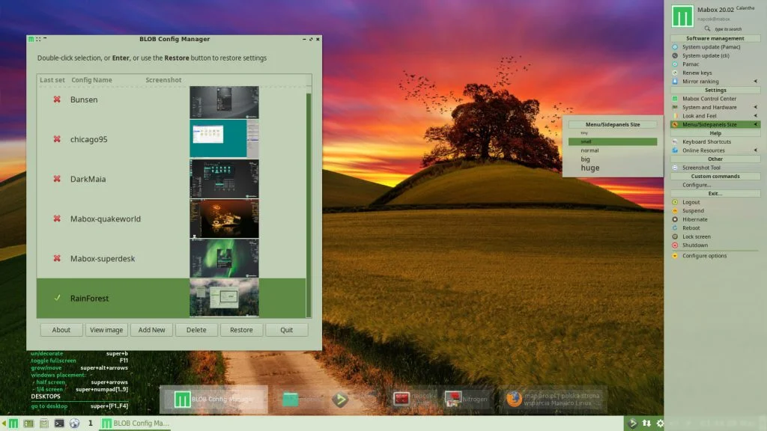Click the Mabox logo in the side panel
767x431 pixels.
coord(682,16)
